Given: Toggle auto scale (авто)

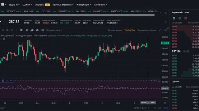Looking at the screenshot, I should pos(165,108).
